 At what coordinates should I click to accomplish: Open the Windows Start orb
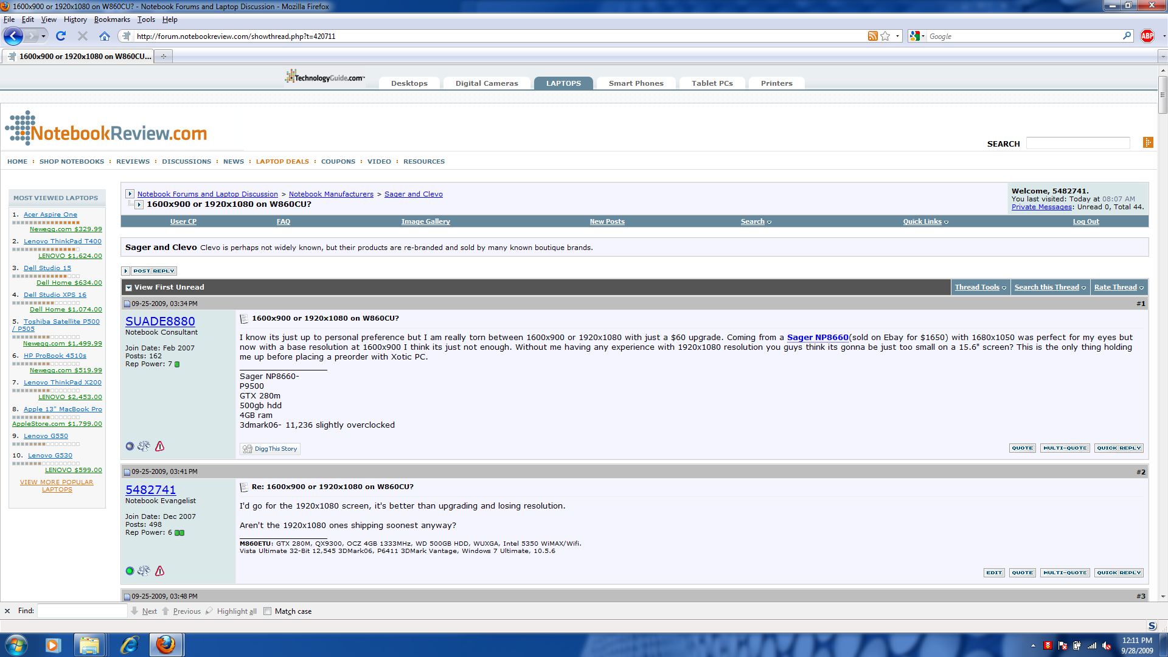pos(16,645)
